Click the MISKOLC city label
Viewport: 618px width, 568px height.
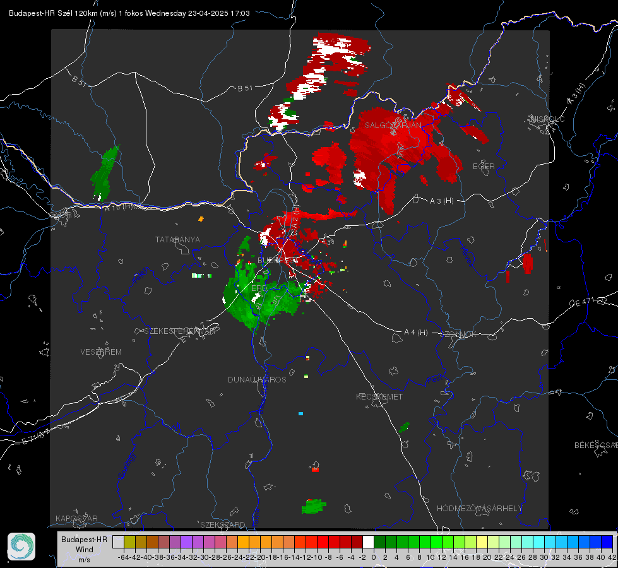[x=547, y=119]
